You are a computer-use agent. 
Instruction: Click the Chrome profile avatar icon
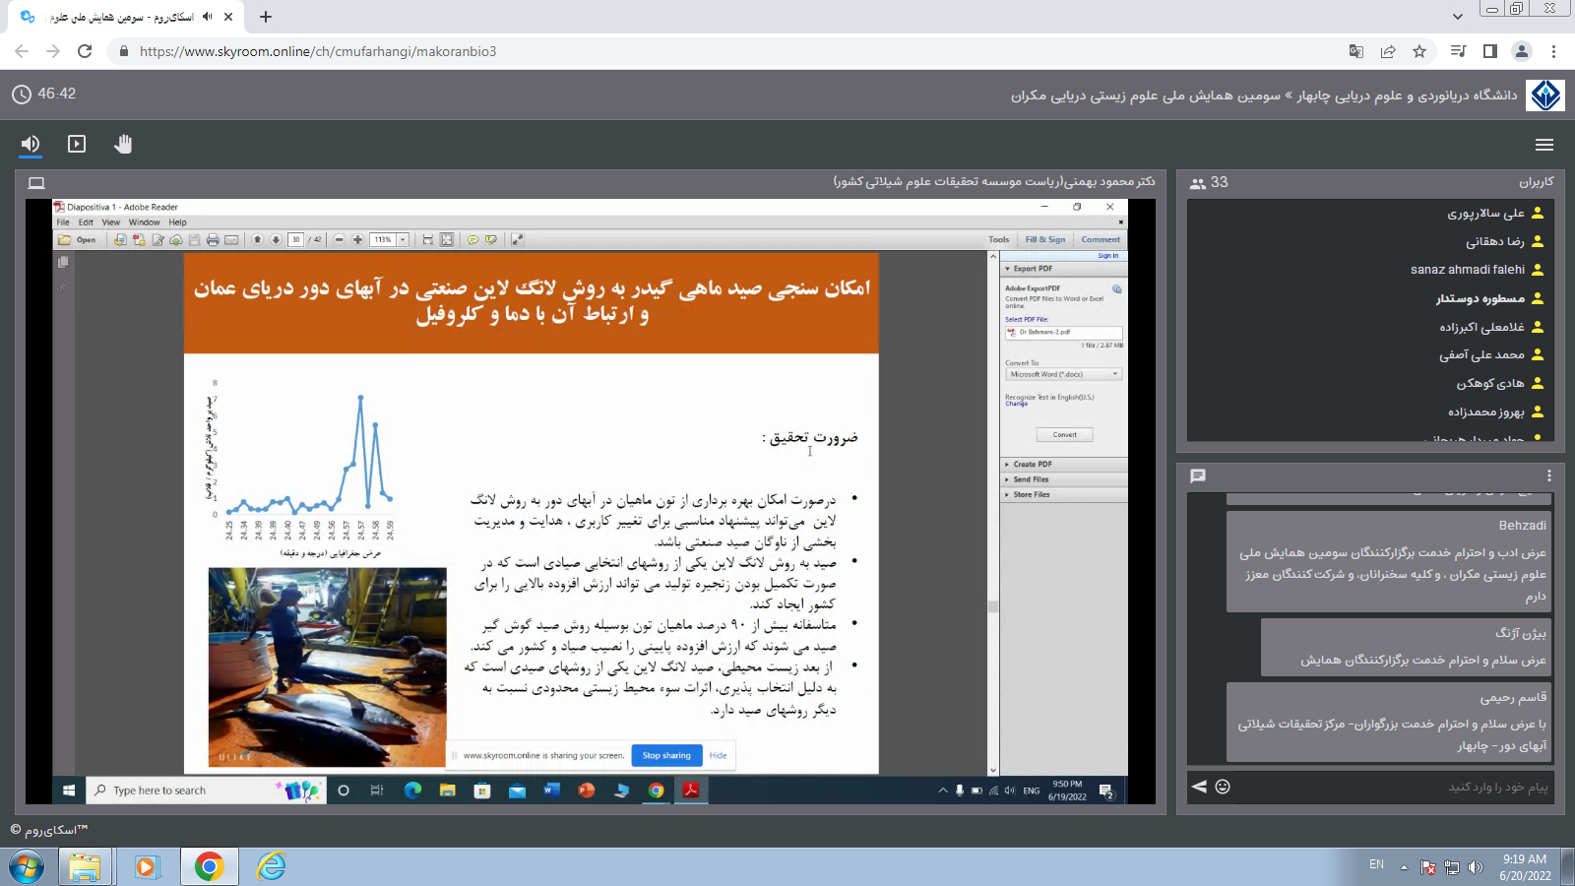coord(1522,51)
